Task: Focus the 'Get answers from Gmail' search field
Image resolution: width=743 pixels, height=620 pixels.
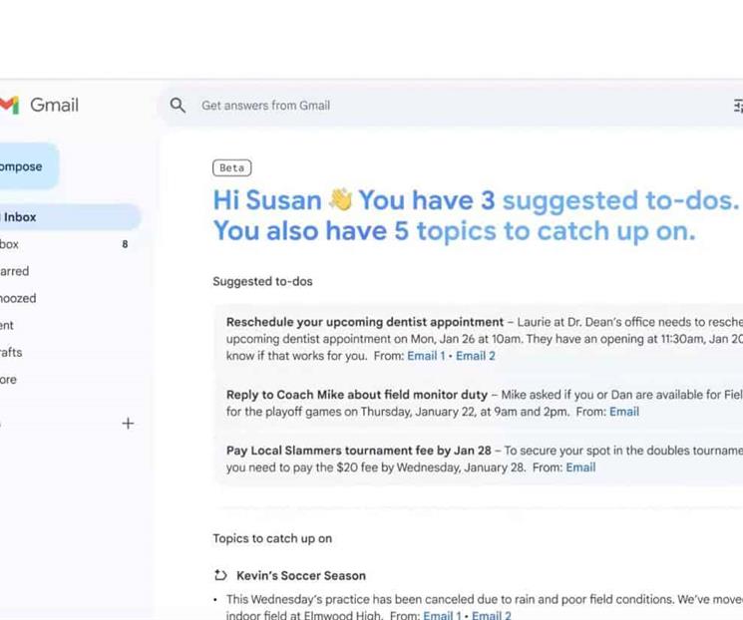Action: [450, 106]
